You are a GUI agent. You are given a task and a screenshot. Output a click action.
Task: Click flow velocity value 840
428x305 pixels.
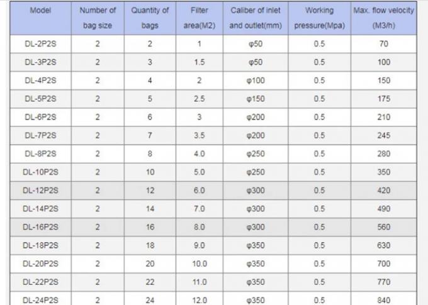(x=383, y=301)
